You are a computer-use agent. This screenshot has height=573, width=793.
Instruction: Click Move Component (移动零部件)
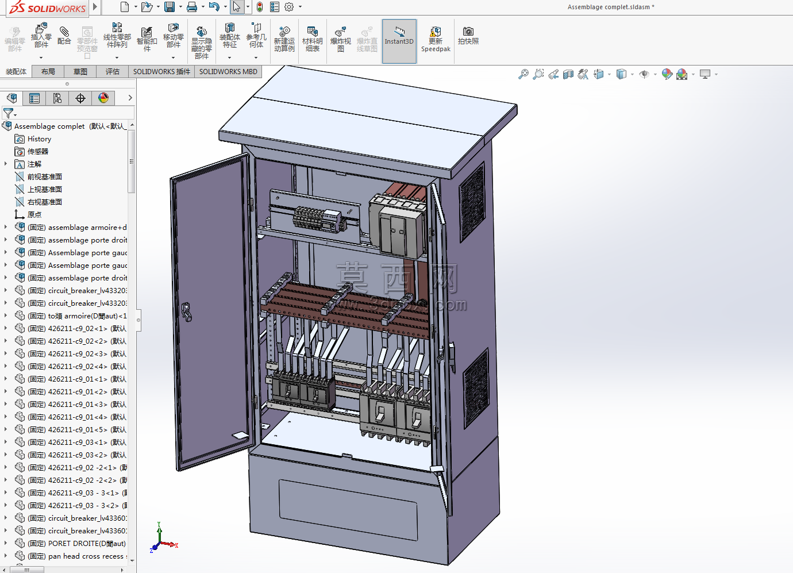pyautogui.click(x=173, y=36)
